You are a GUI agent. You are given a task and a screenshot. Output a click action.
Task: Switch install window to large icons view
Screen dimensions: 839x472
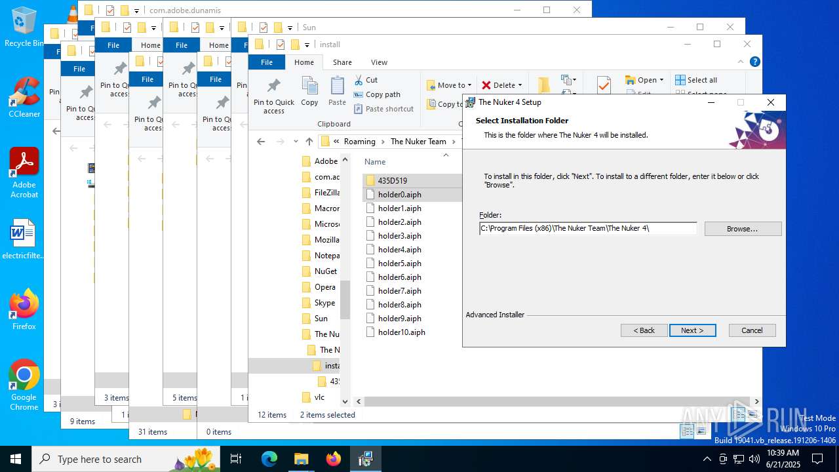pyautogui.click(x=753, y=414)
